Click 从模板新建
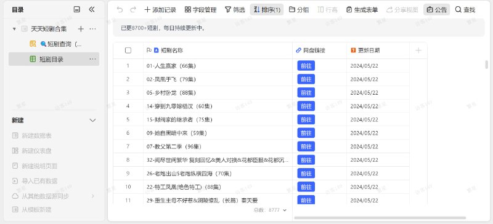This screenshot has width=493, height=224. tap(32, 210)
